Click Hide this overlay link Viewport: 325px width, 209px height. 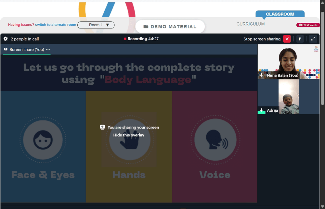pos(129,135)
